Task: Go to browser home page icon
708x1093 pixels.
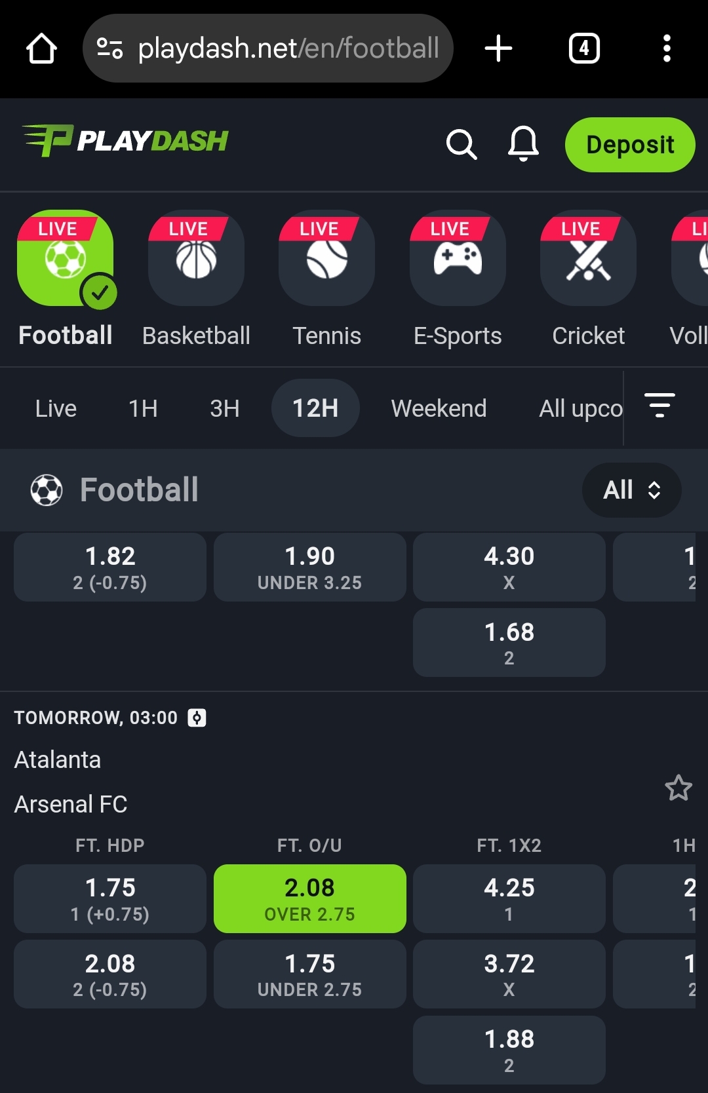Action: tap(41, 48)
